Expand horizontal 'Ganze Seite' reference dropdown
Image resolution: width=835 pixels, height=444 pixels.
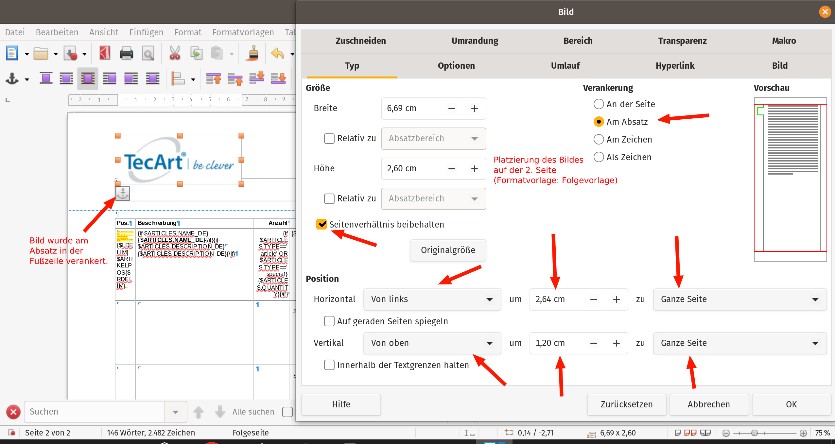(x=739, y=299)
